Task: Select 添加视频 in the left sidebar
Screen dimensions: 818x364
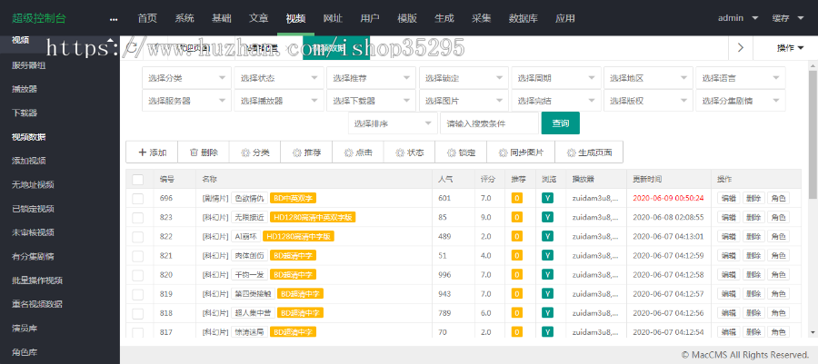Action: point(29,161)
